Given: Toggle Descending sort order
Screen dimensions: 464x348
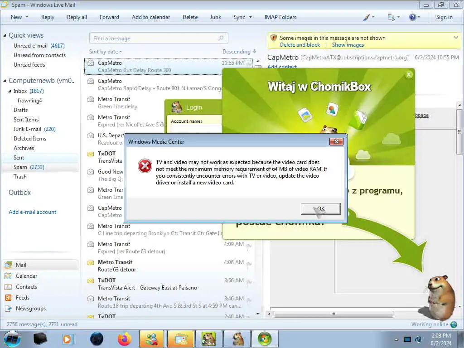Looking at the screenshot, I should click(239, 52).
